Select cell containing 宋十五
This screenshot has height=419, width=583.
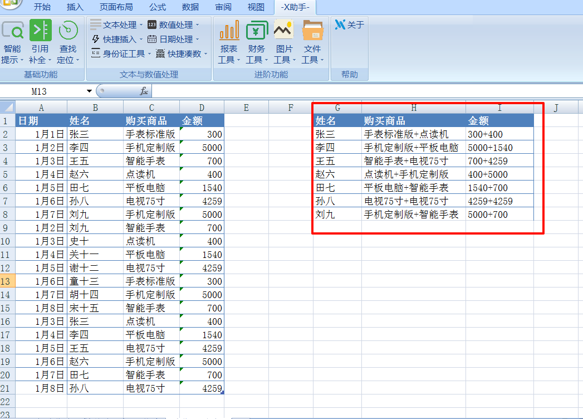(95, 308)
